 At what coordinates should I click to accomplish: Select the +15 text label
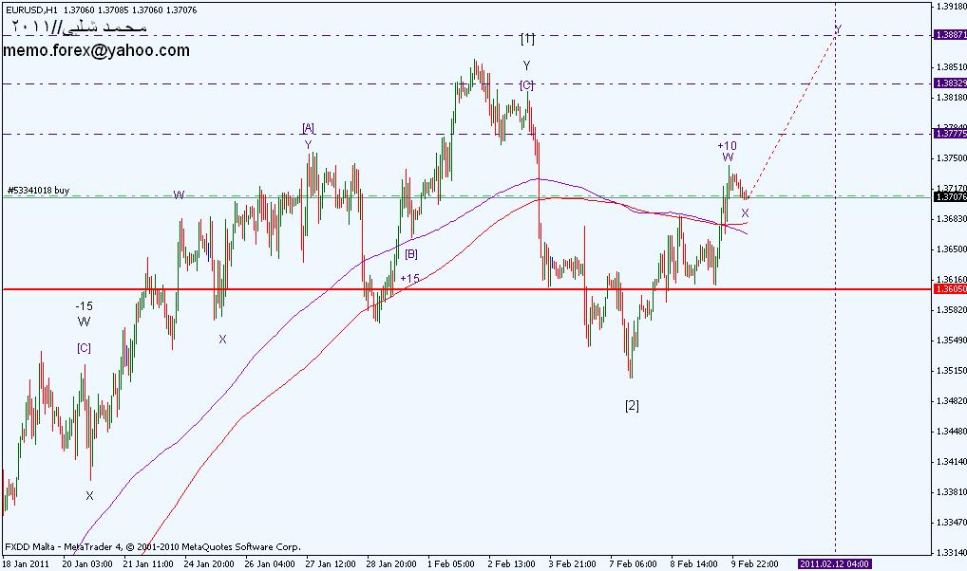(409, 278)
